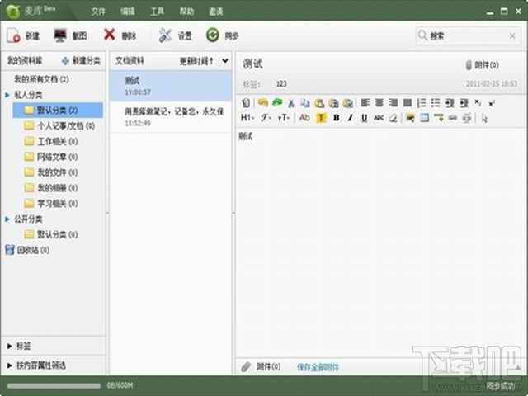The image size is (528, 396).
Task: Click the attachment icon in editor toolbar
Action: (246, 102)
